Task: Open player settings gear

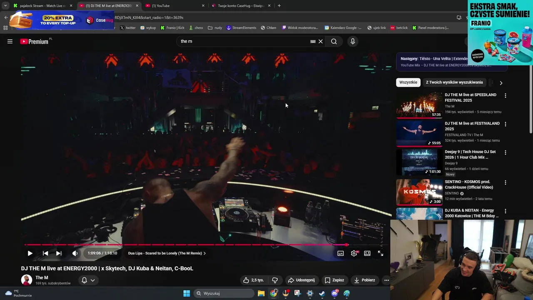Action: [x=354, y=253]
